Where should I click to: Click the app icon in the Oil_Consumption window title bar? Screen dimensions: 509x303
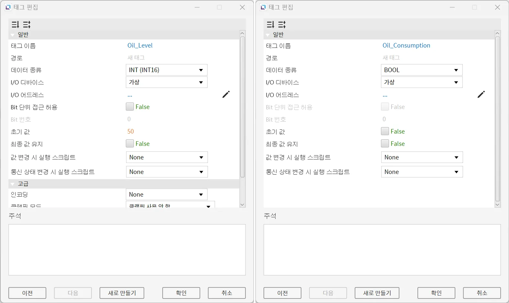[263, 7]
